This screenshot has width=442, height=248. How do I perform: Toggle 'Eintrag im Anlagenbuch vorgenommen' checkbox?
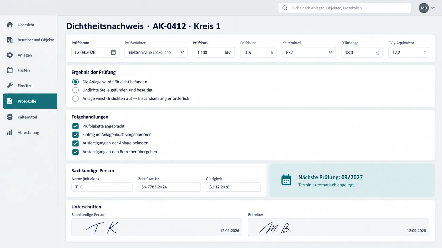75,135
